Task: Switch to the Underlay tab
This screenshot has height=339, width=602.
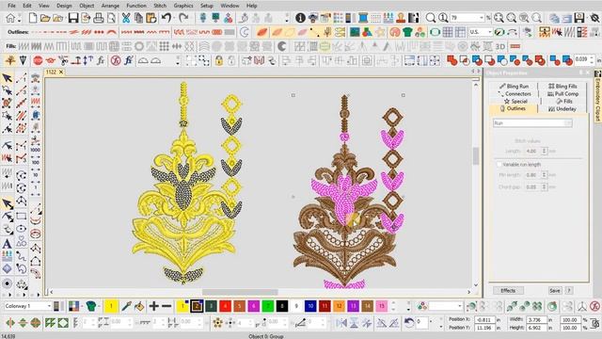Action: (562, 109)
